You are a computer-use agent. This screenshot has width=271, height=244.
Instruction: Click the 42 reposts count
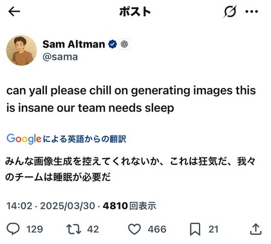93,229
